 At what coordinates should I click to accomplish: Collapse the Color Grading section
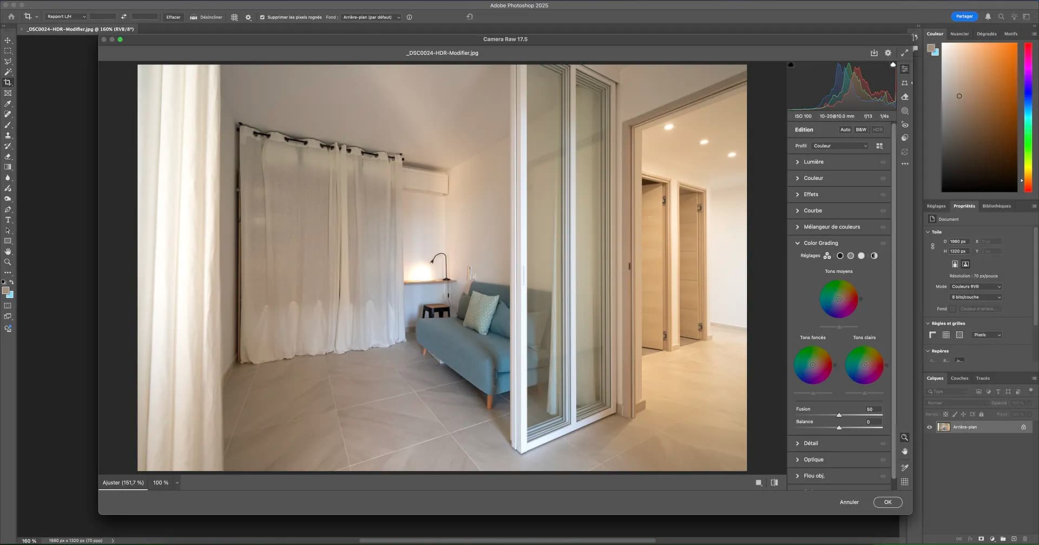coord(798,243)
